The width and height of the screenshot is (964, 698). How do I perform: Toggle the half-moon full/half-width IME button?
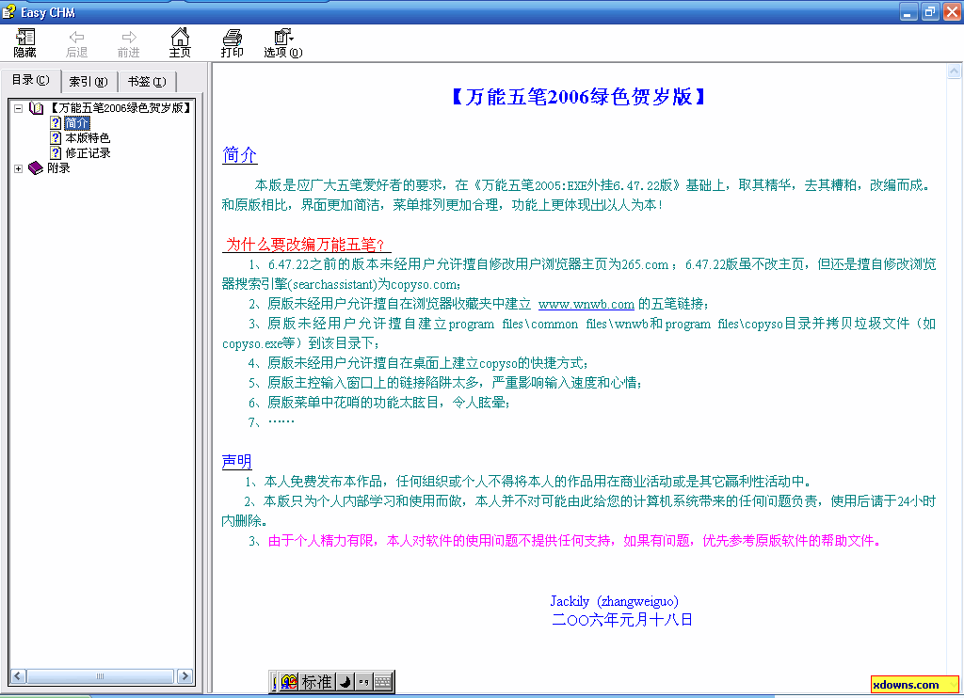pos(345,682)
